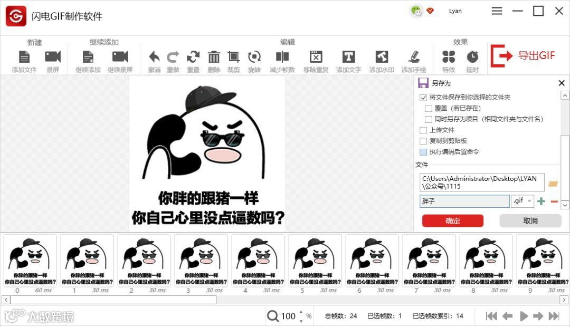Image resolution: width=570 pixels, height=327 pixels.
Task: Decrease zoom with the down stepper
Action: [x=301, y=321]
